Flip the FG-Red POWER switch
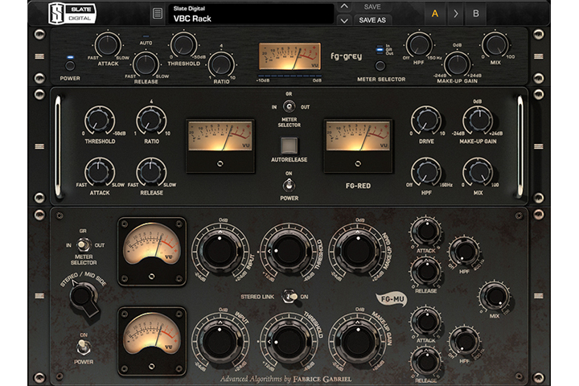 [x=289, y=185]
